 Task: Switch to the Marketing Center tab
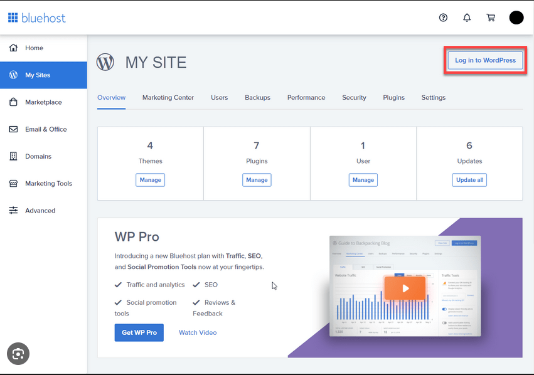point(168,98)
